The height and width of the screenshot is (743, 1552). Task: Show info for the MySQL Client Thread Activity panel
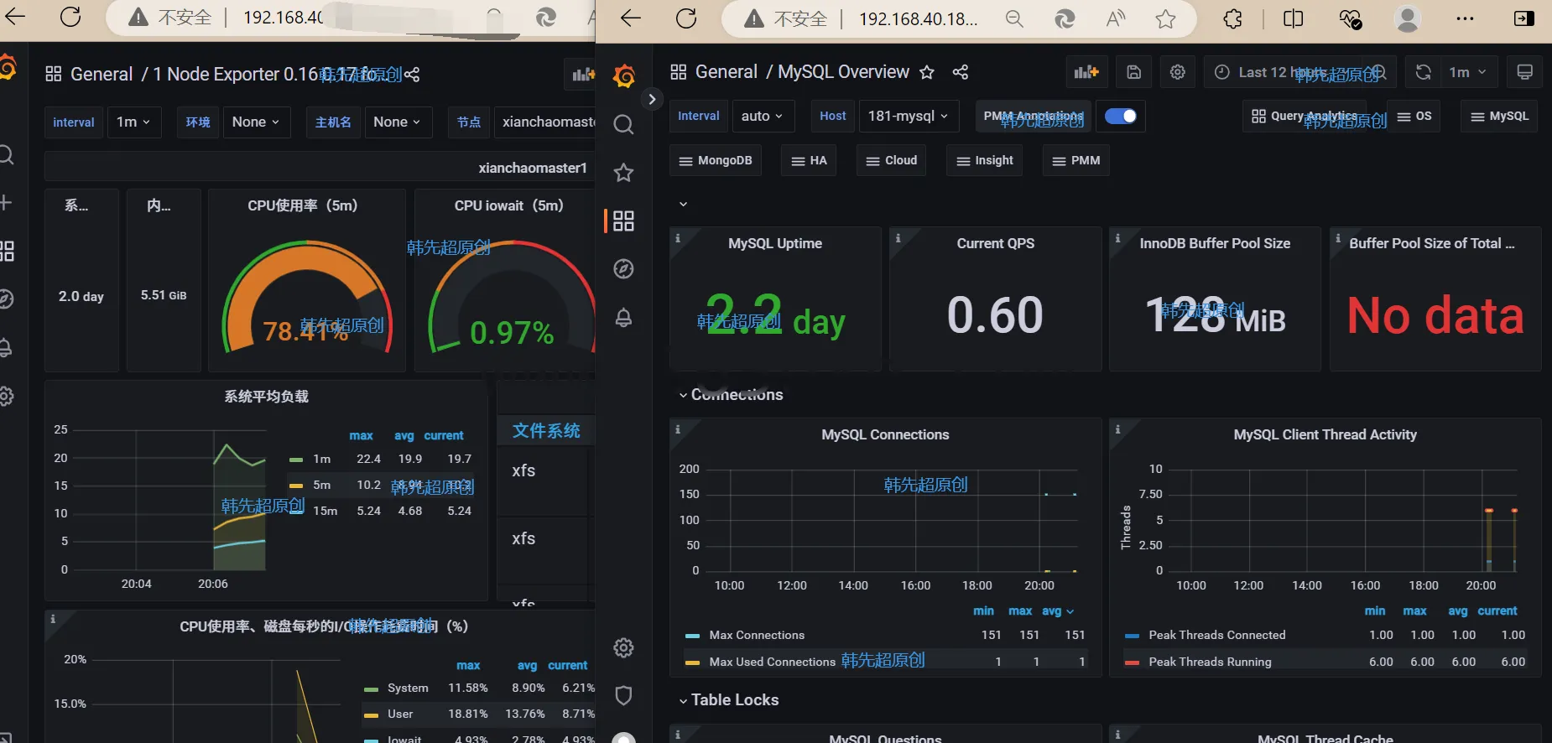pos(1117,429)
